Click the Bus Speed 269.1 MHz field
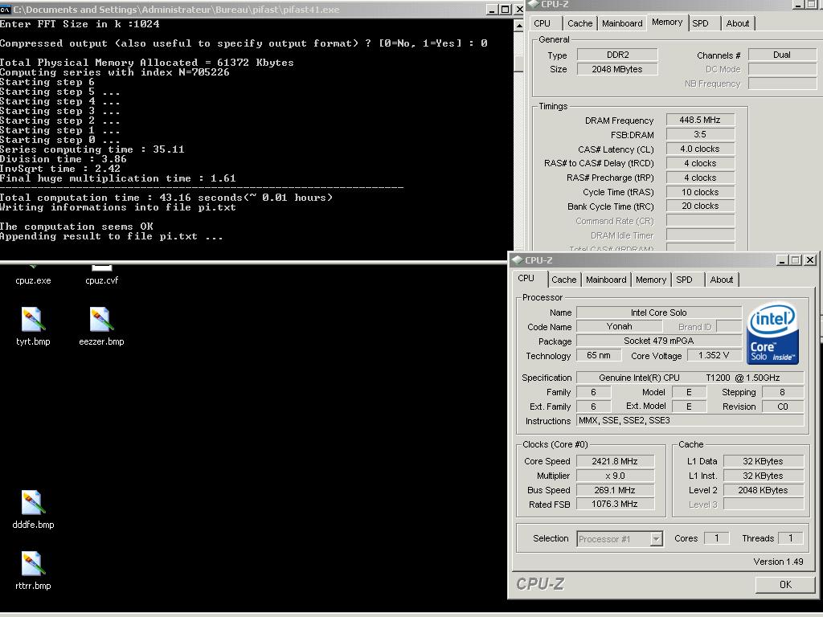This screenshot has height=617, width=823. pyautogui.click(x=615, y=490)
